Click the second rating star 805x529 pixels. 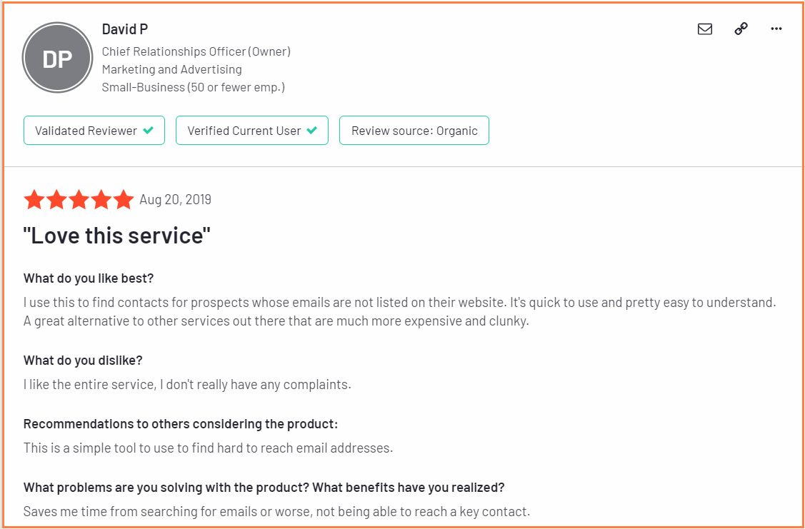tap(56, 199)
